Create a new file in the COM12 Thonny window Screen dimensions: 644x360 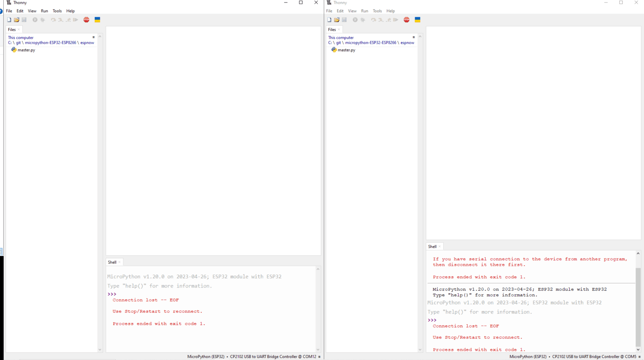point(9,20)
